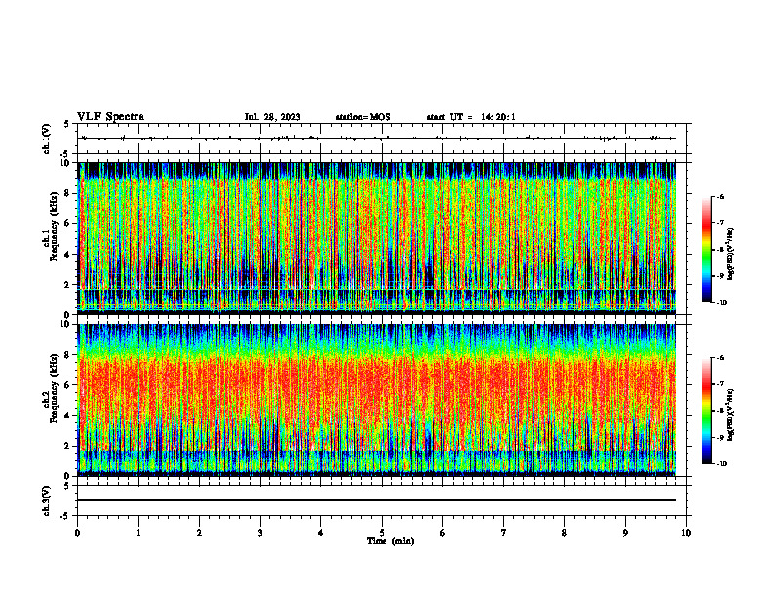
Task: Click time axis tick label "9"
Action: coord(625,533)
